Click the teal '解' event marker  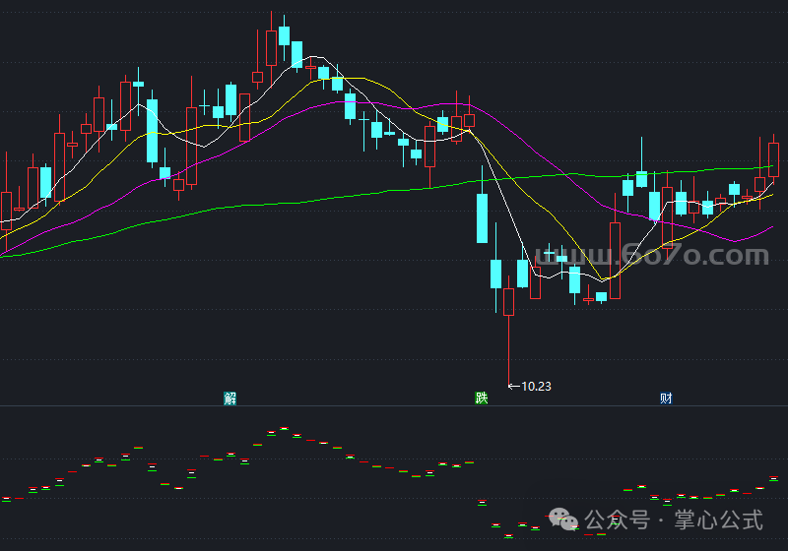tap(230, 398)
